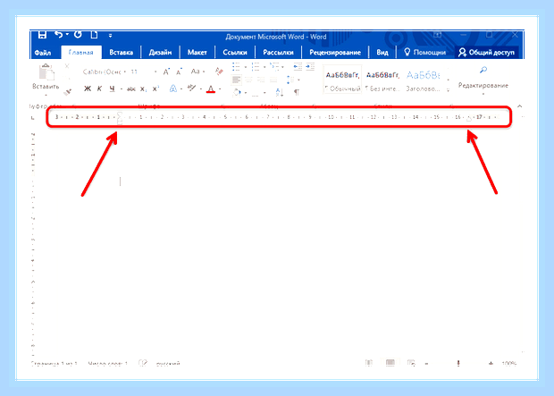Screen dimensions: 554x396
Task: Click the tab stop selector beside ruler
Action: tap(33, 118)
